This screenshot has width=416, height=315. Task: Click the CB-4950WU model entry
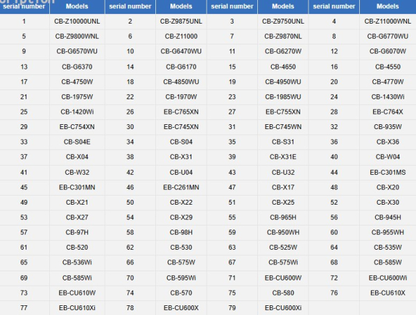pyautogui.click(x=283, y=82)
